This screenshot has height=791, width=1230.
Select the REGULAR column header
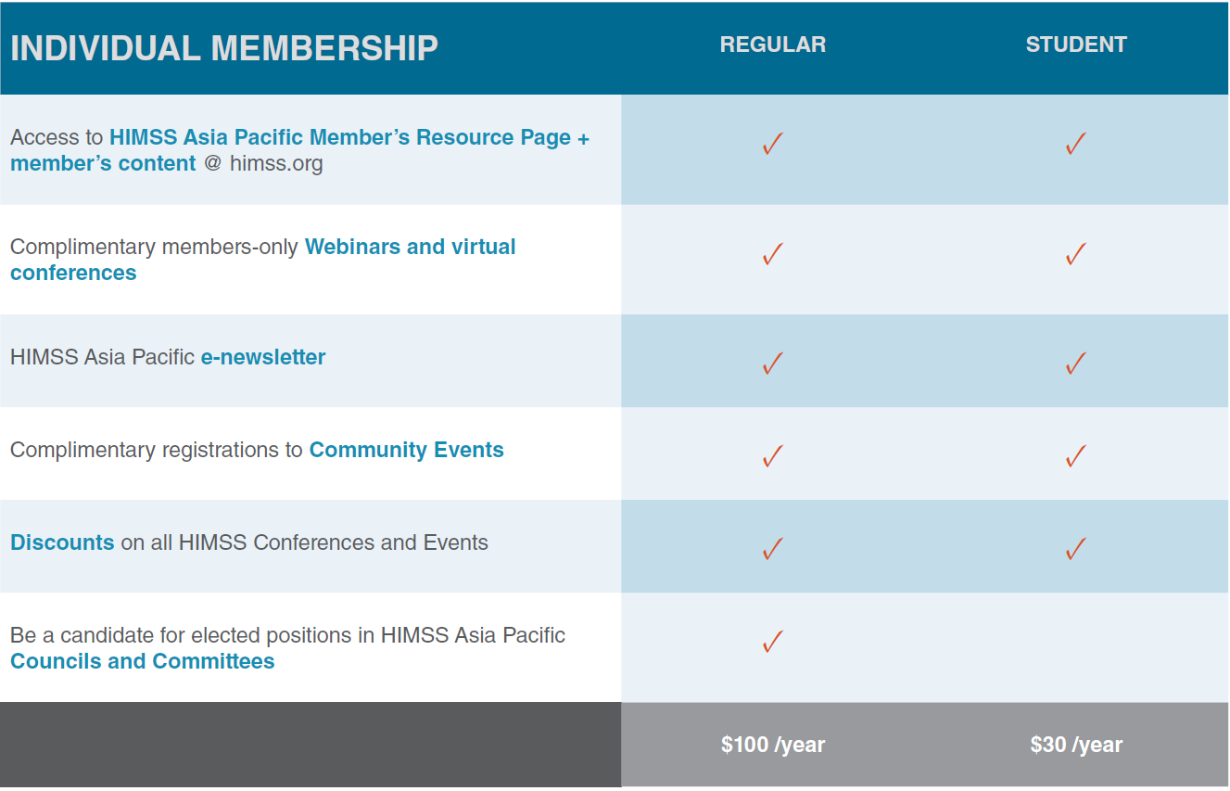[772, 45]
